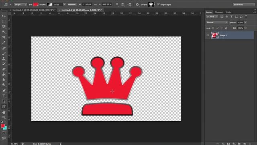Viewport: 257px width, 145px height.
Task: Select the Custom Shape tool
Action: pyautogui.click(x=4, y=106)
